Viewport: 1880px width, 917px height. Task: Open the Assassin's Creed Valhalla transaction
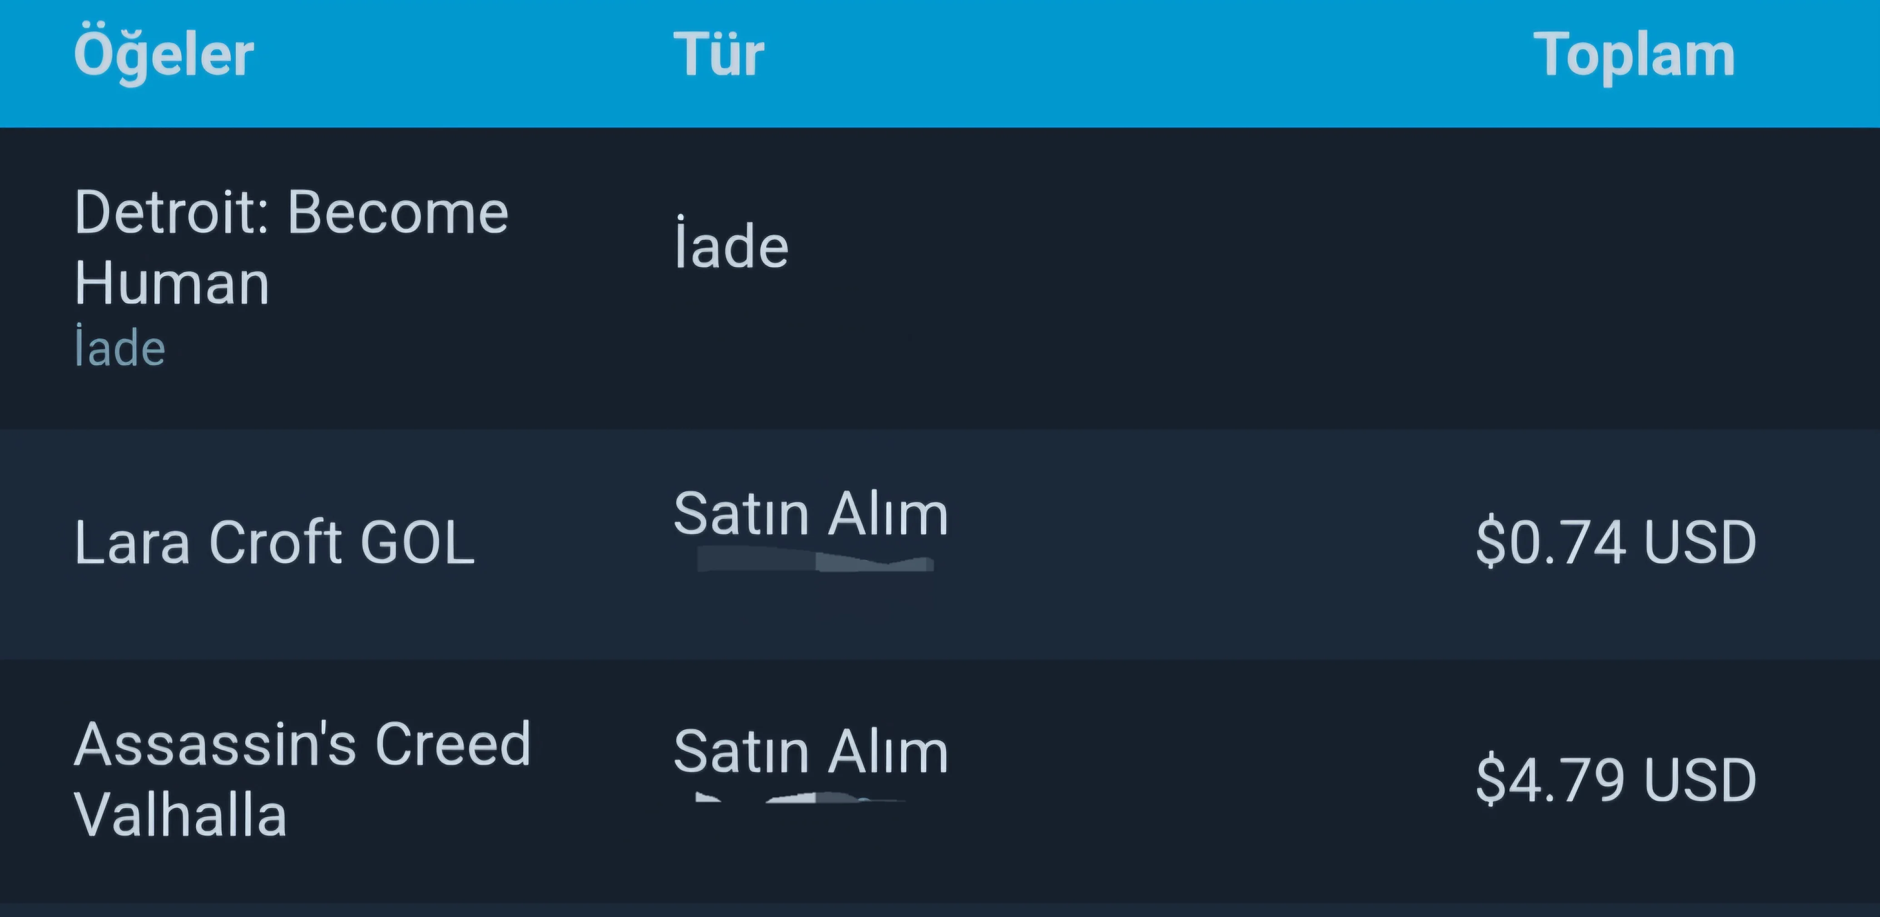point(302,779)
